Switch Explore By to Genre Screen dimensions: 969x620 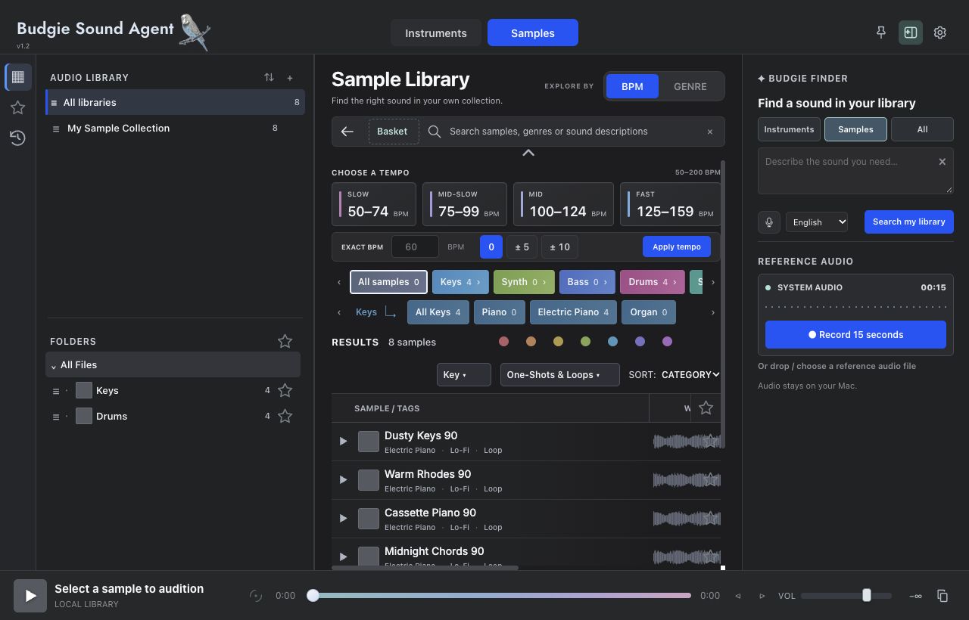coord(690,86)
